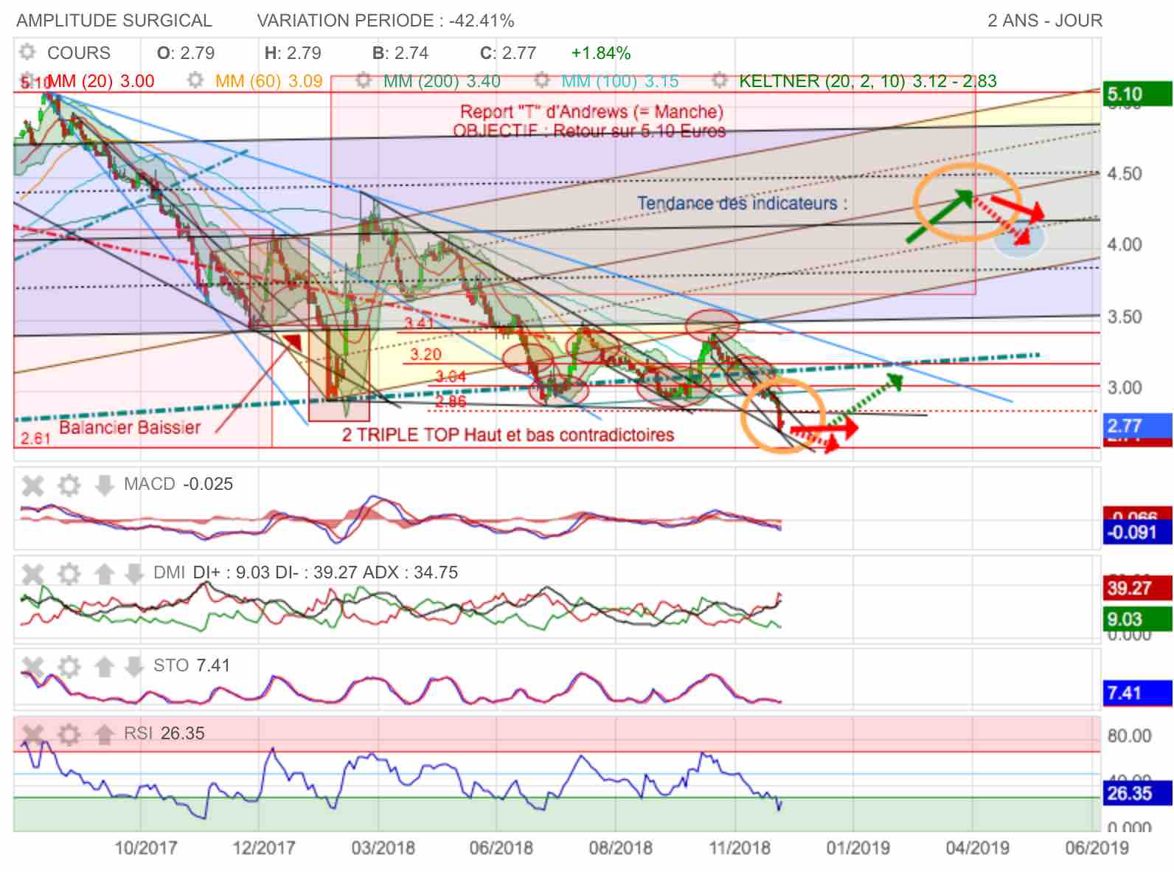Click the Tendance des indicateurs annotation

743,203
